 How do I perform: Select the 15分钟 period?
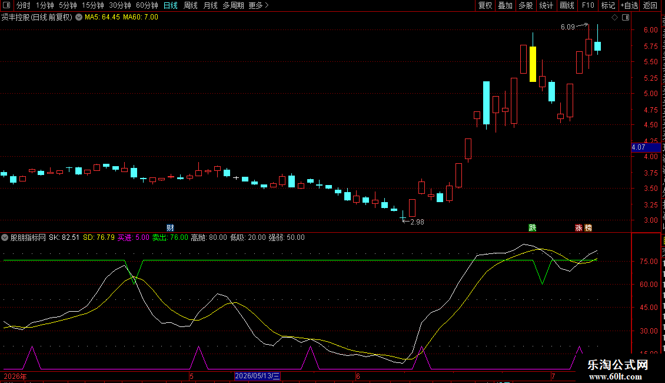tap(93, 5)
